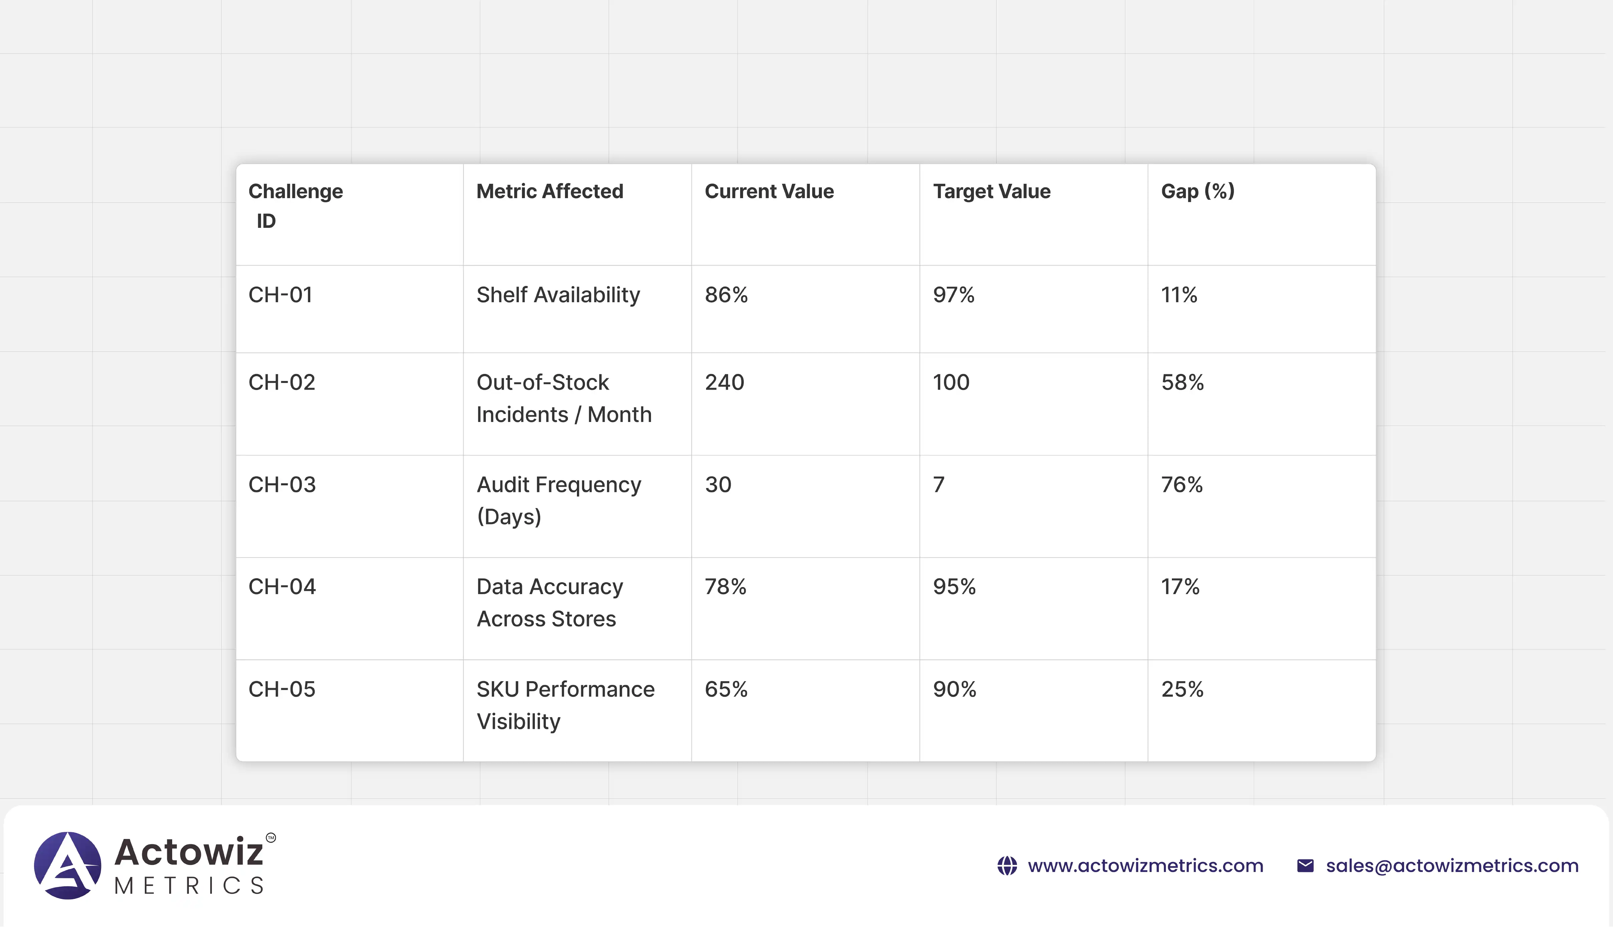
Task: Click the globe icon beside website URL
Action: click(x=1007, y=866)
